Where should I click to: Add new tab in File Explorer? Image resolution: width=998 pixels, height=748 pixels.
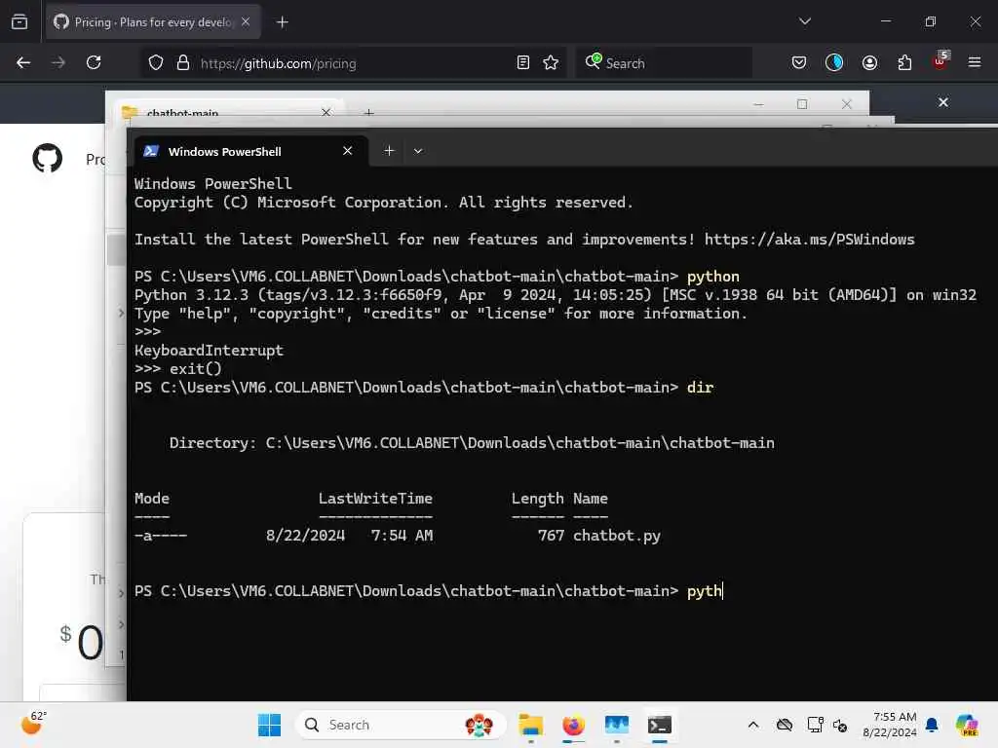[x=369, y=113]
